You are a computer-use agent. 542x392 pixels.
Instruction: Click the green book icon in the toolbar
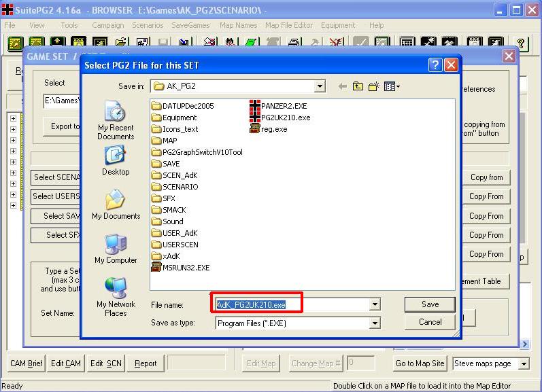(x=252, y=43)
